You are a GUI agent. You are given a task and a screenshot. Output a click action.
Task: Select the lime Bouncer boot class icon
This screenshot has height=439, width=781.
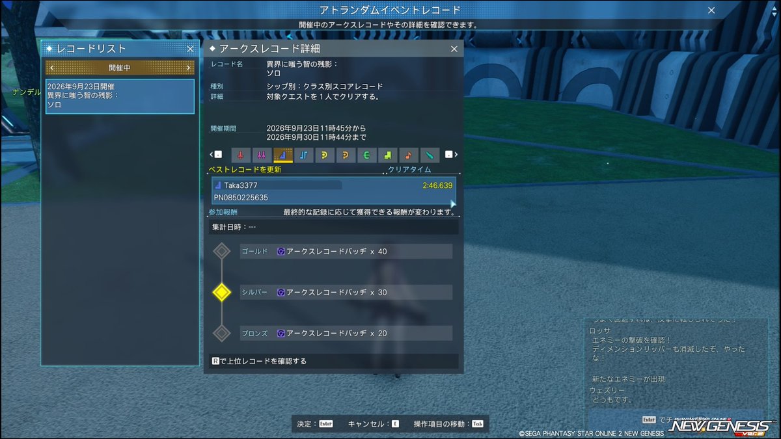click(387, 155)
